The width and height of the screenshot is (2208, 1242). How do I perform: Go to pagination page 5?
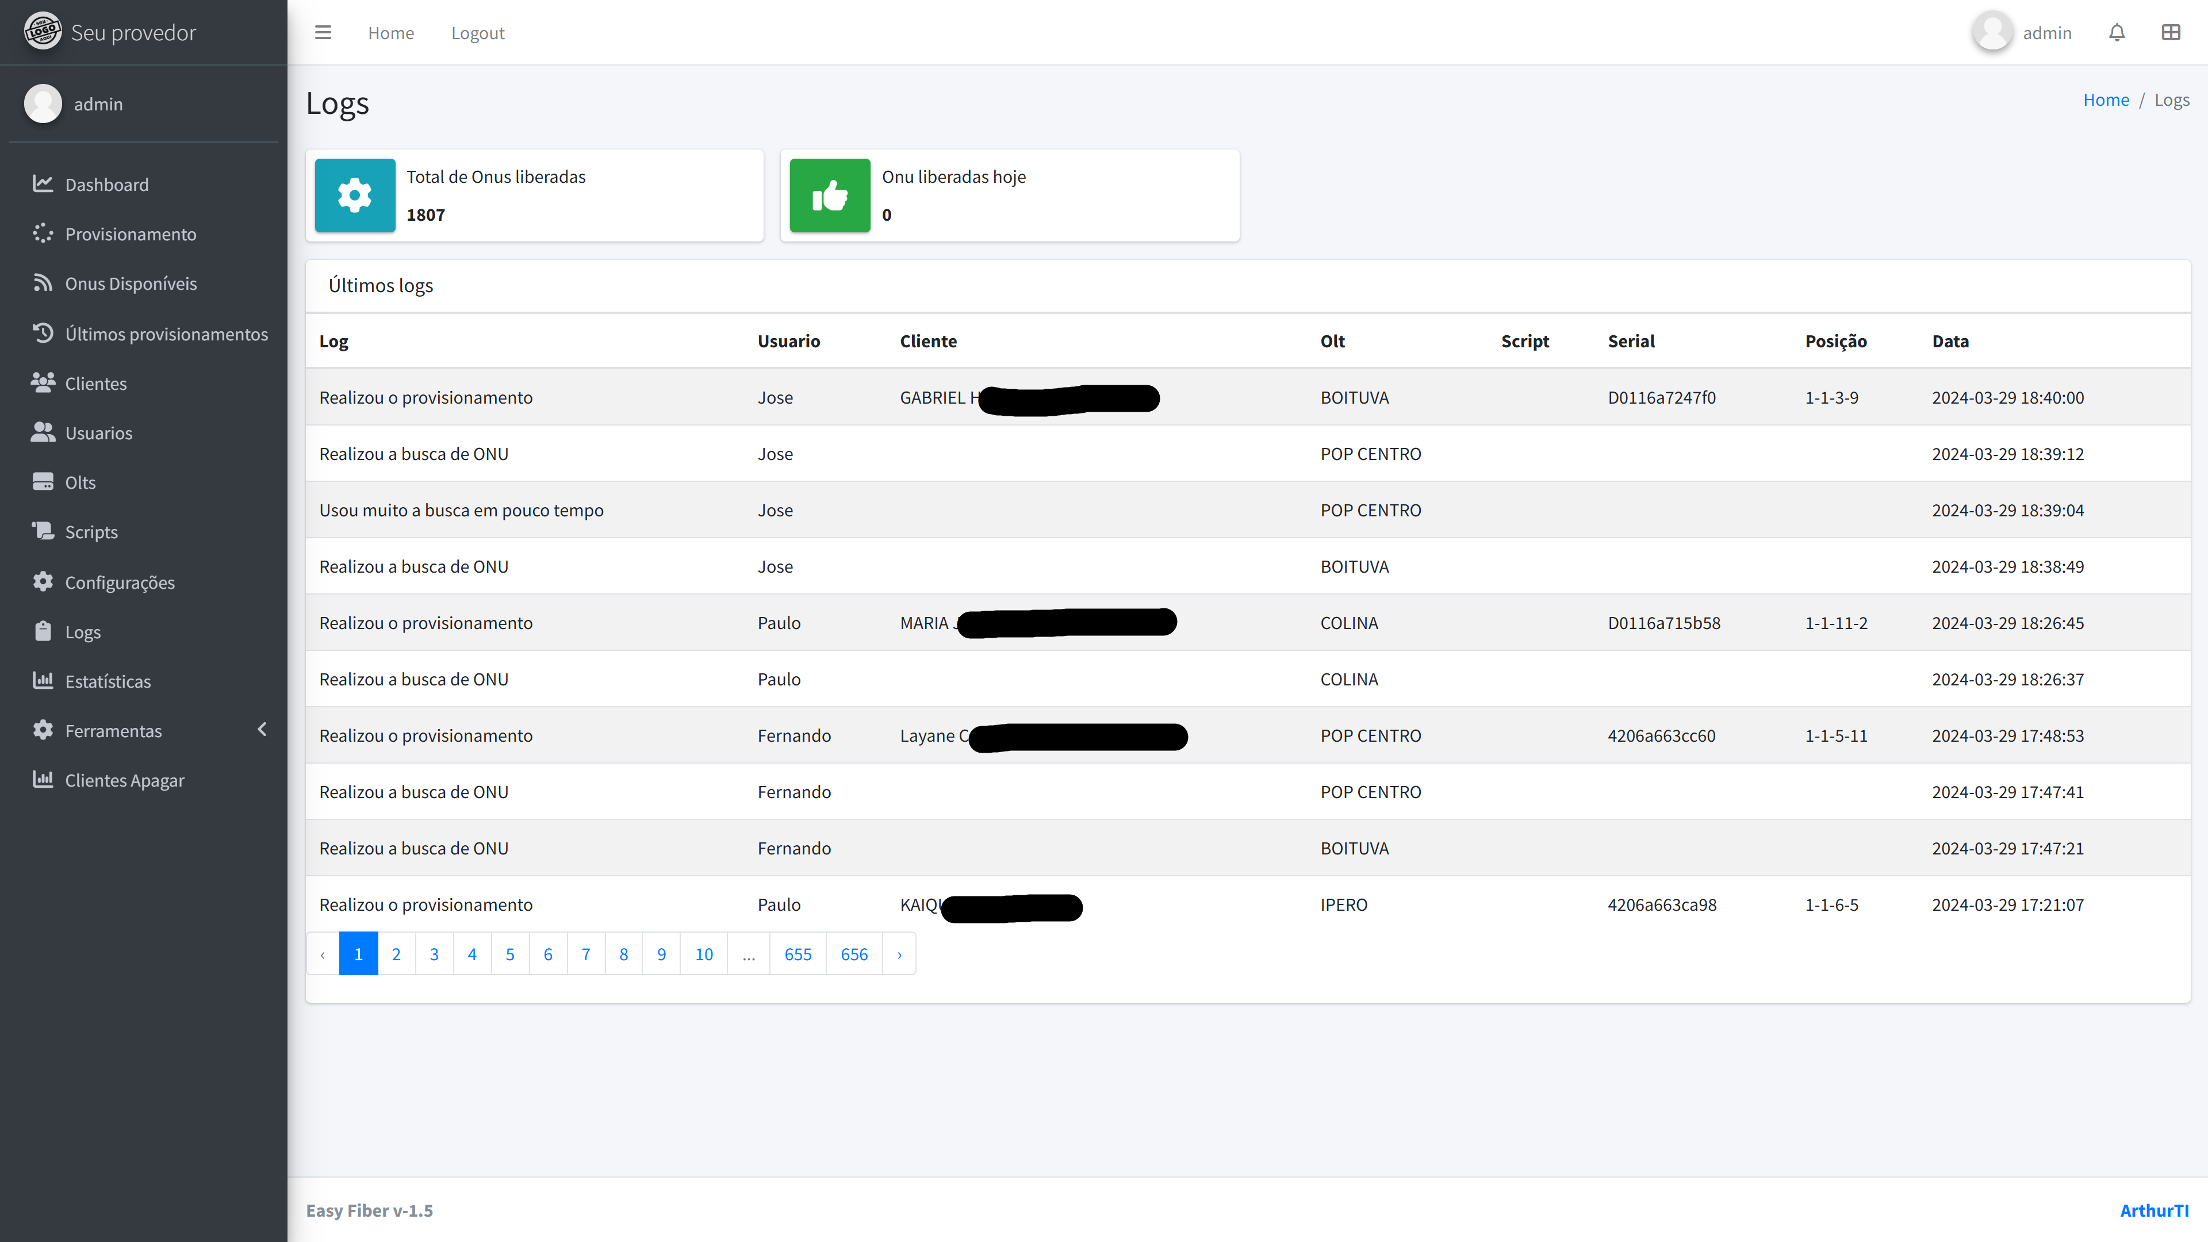tap(510, 953)
